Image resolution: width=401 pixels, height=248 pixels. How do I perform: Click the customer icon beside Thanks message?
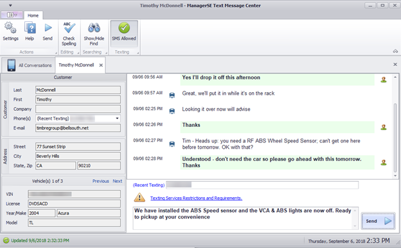[384, 127]
